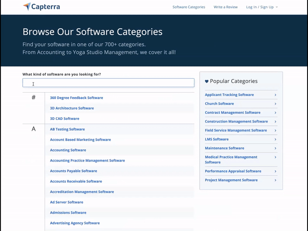Open Medical Practice Management Software category
The height and width of the screenshot is (231, 308).
[231, 160]
